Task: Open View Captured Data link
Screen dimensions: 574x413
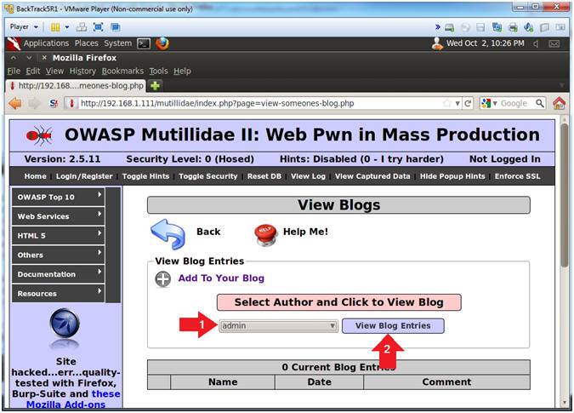Action: 372,176
